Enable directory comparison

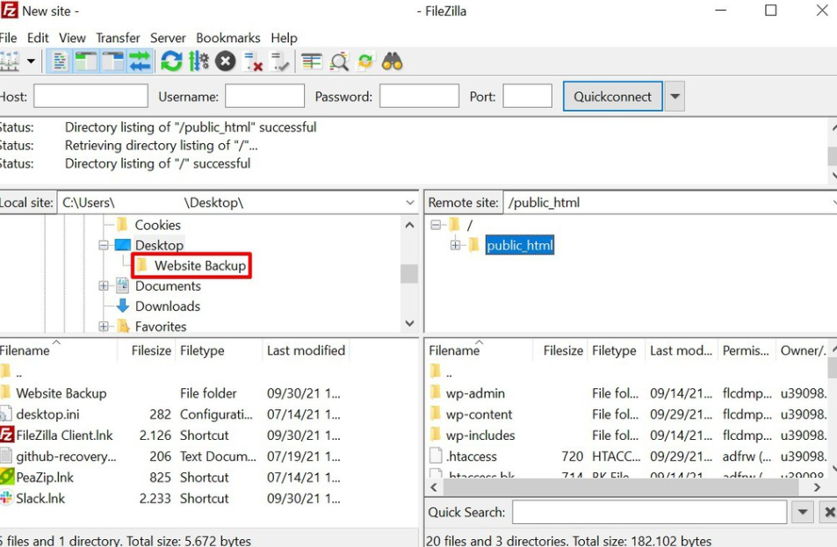[340, 61]
